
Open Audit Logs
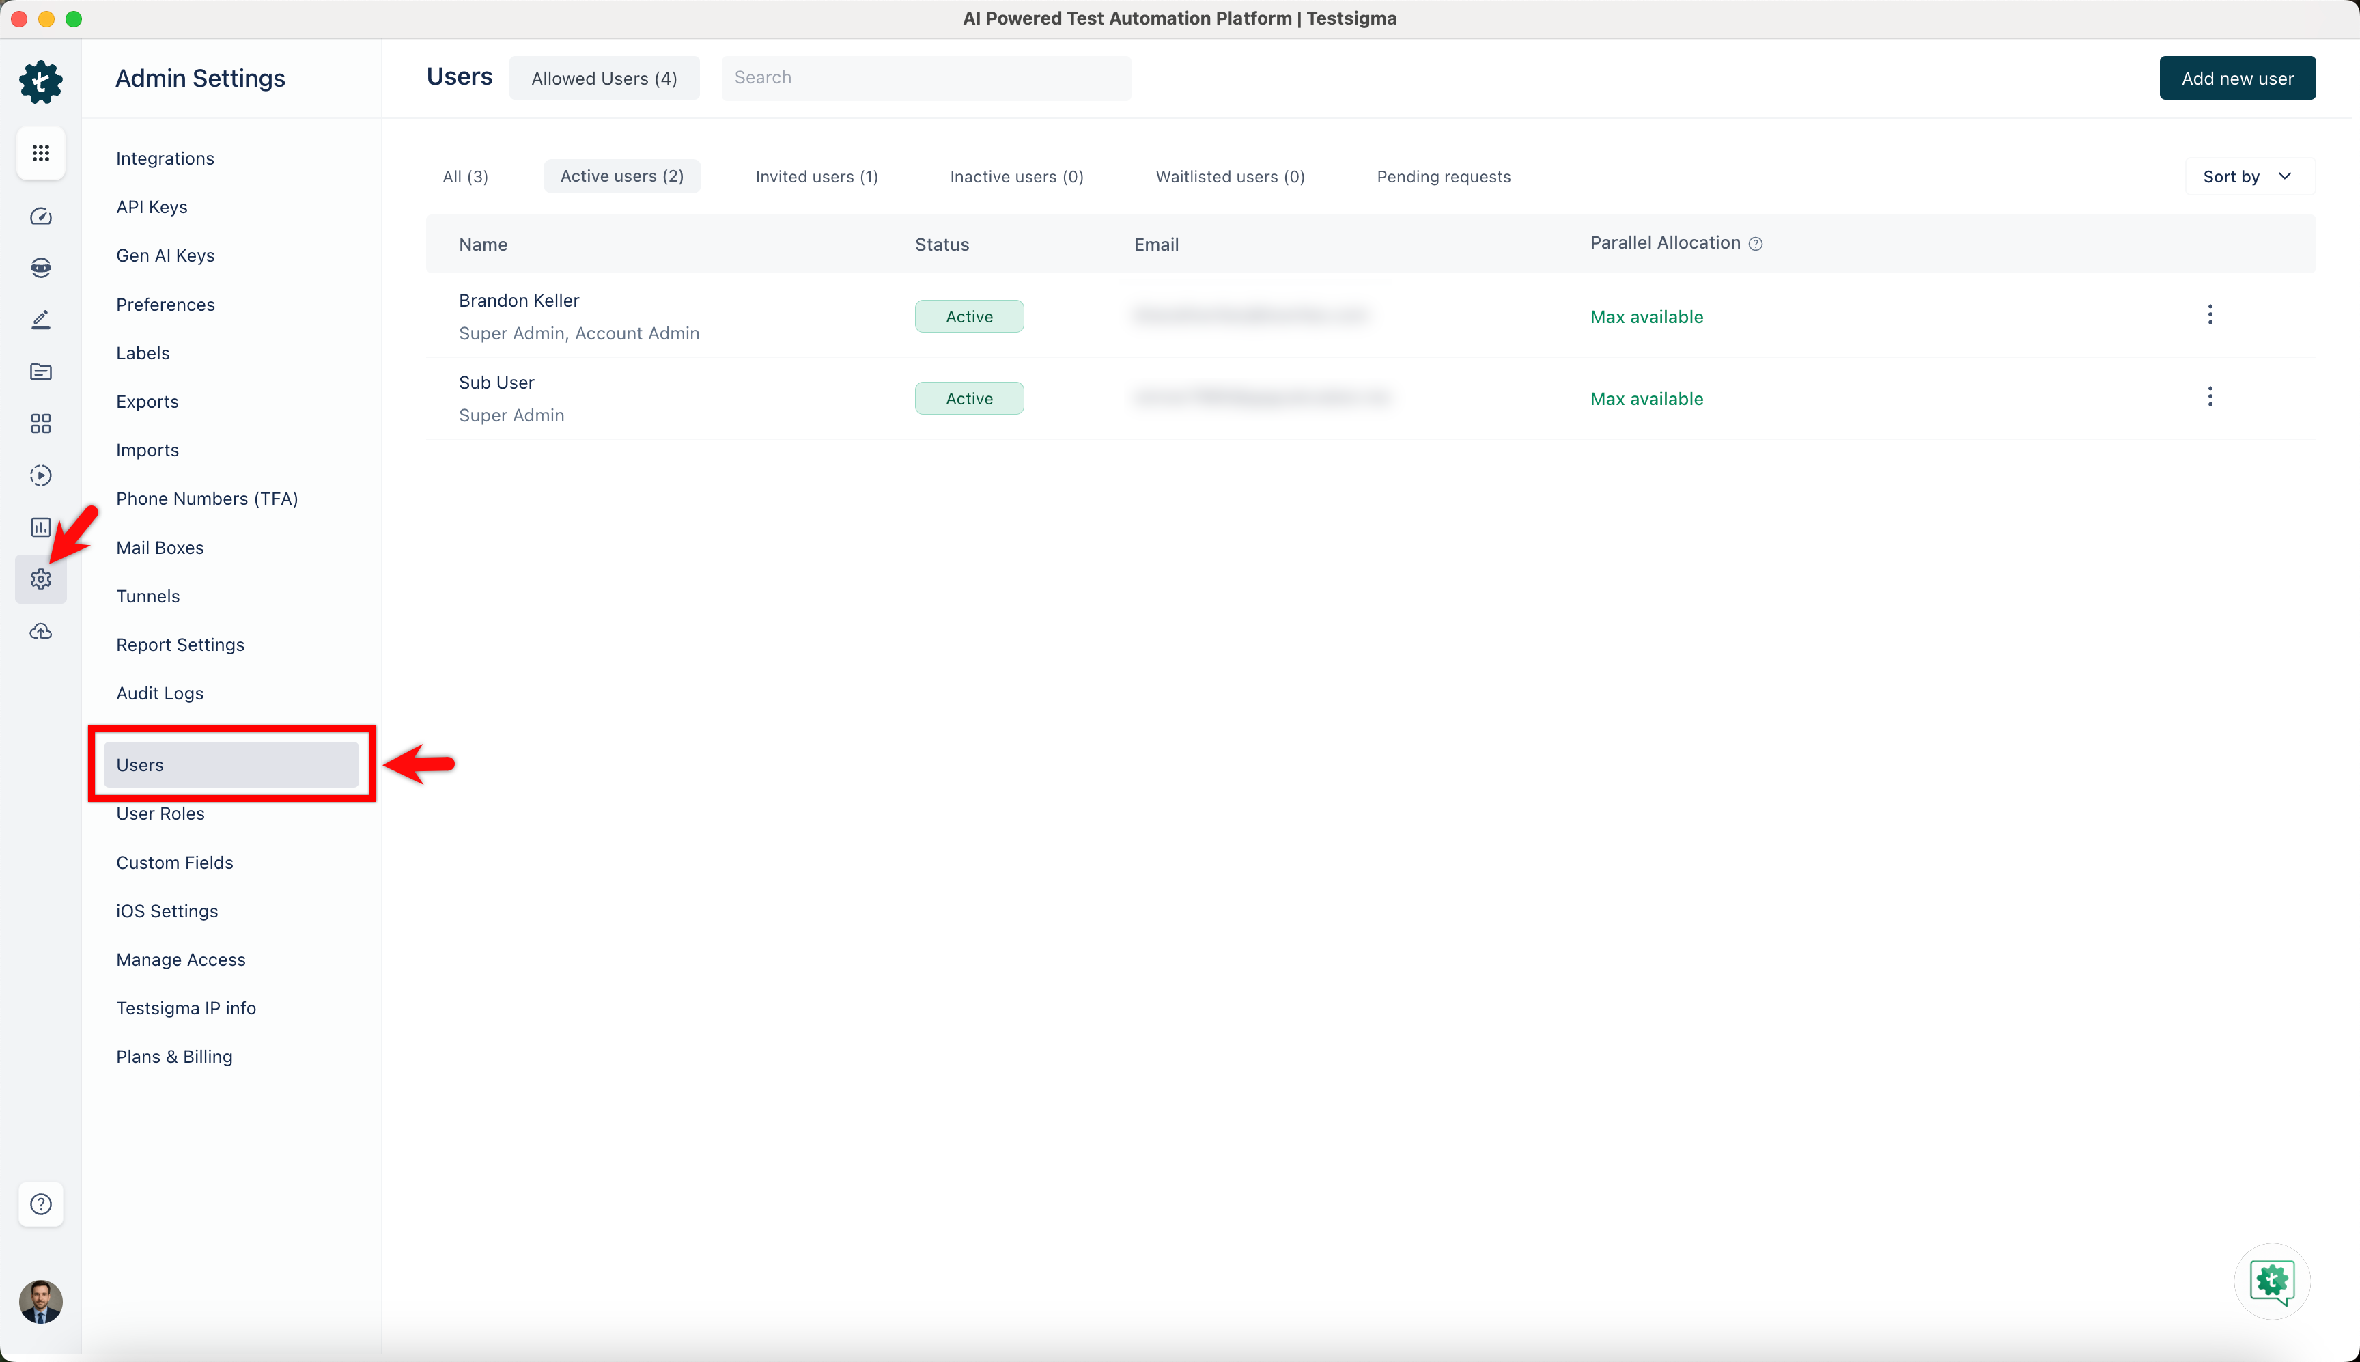coord(159,693)
